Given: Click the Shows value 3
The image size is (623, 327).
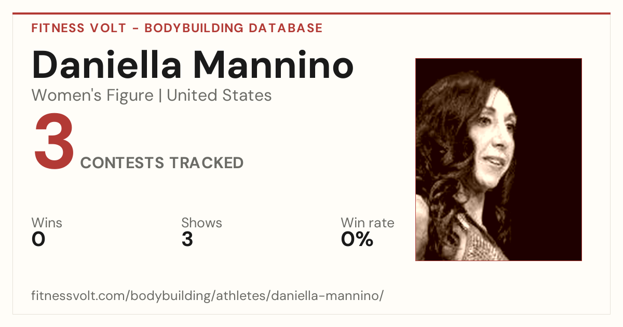Looking at the screenshot, I should (x=187, y=239).
